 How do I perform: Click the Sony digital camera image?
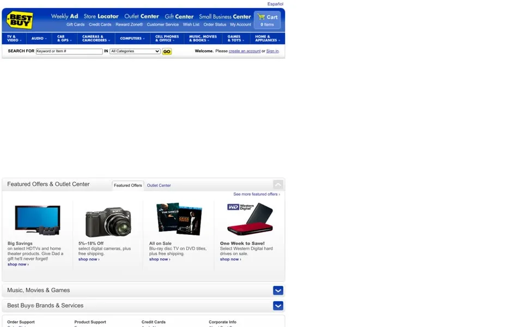(x=108, y=222)
